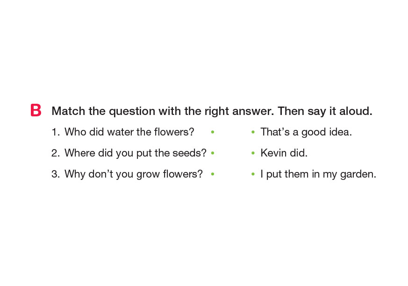This screenshot has height=286, width=408.
Task: Choose the answer "Kevin did."
Action: pyautogui.click(x=284, y=153)
